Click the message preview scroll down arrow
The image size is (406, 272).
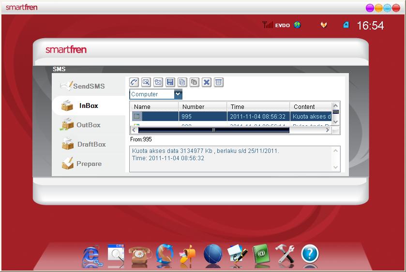(335, 167)
